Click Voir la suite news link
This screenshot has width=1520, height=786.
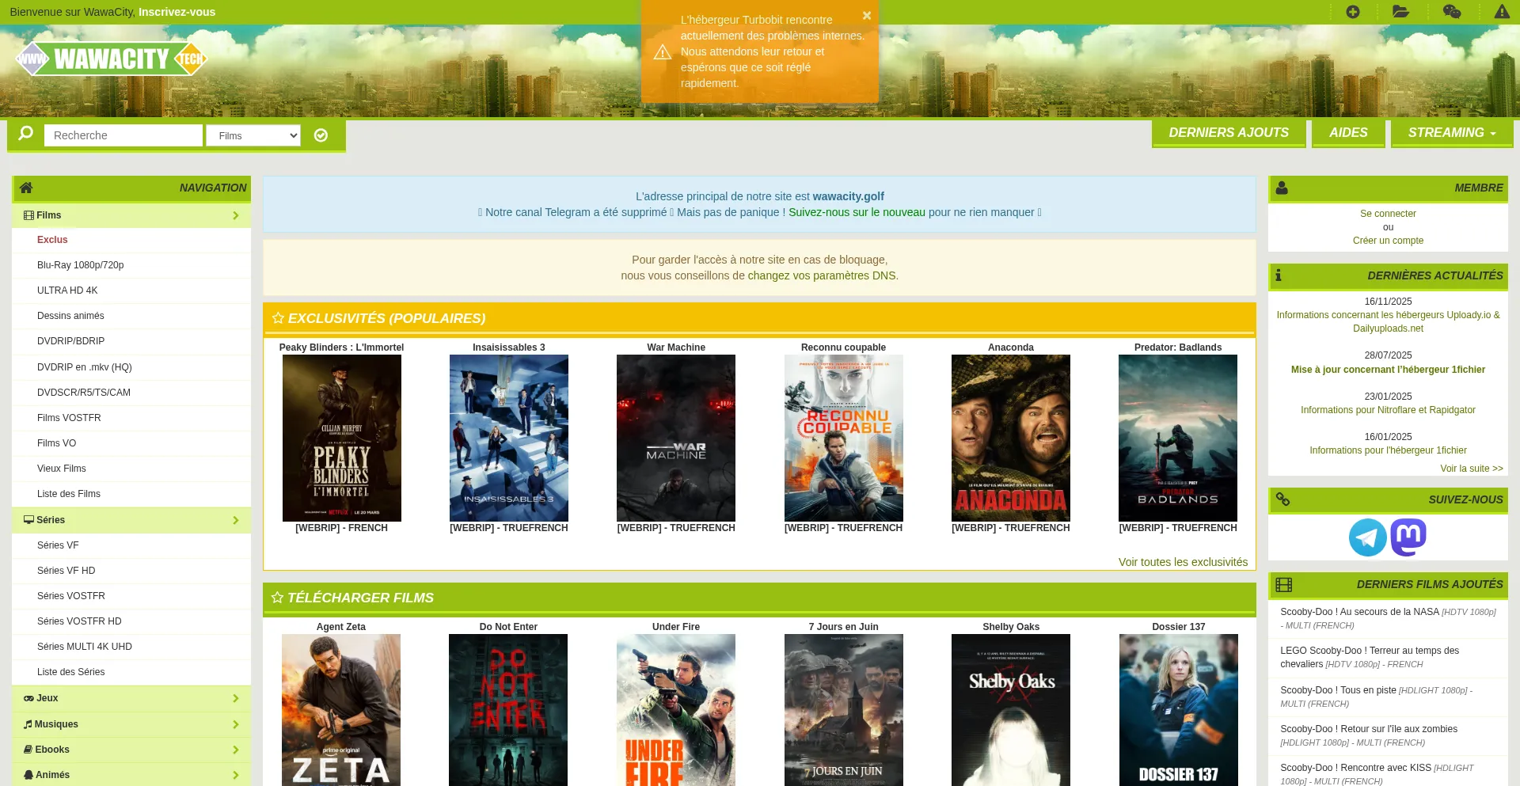click(1472, 469)
